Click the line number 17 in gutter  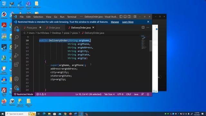(27, 65)
